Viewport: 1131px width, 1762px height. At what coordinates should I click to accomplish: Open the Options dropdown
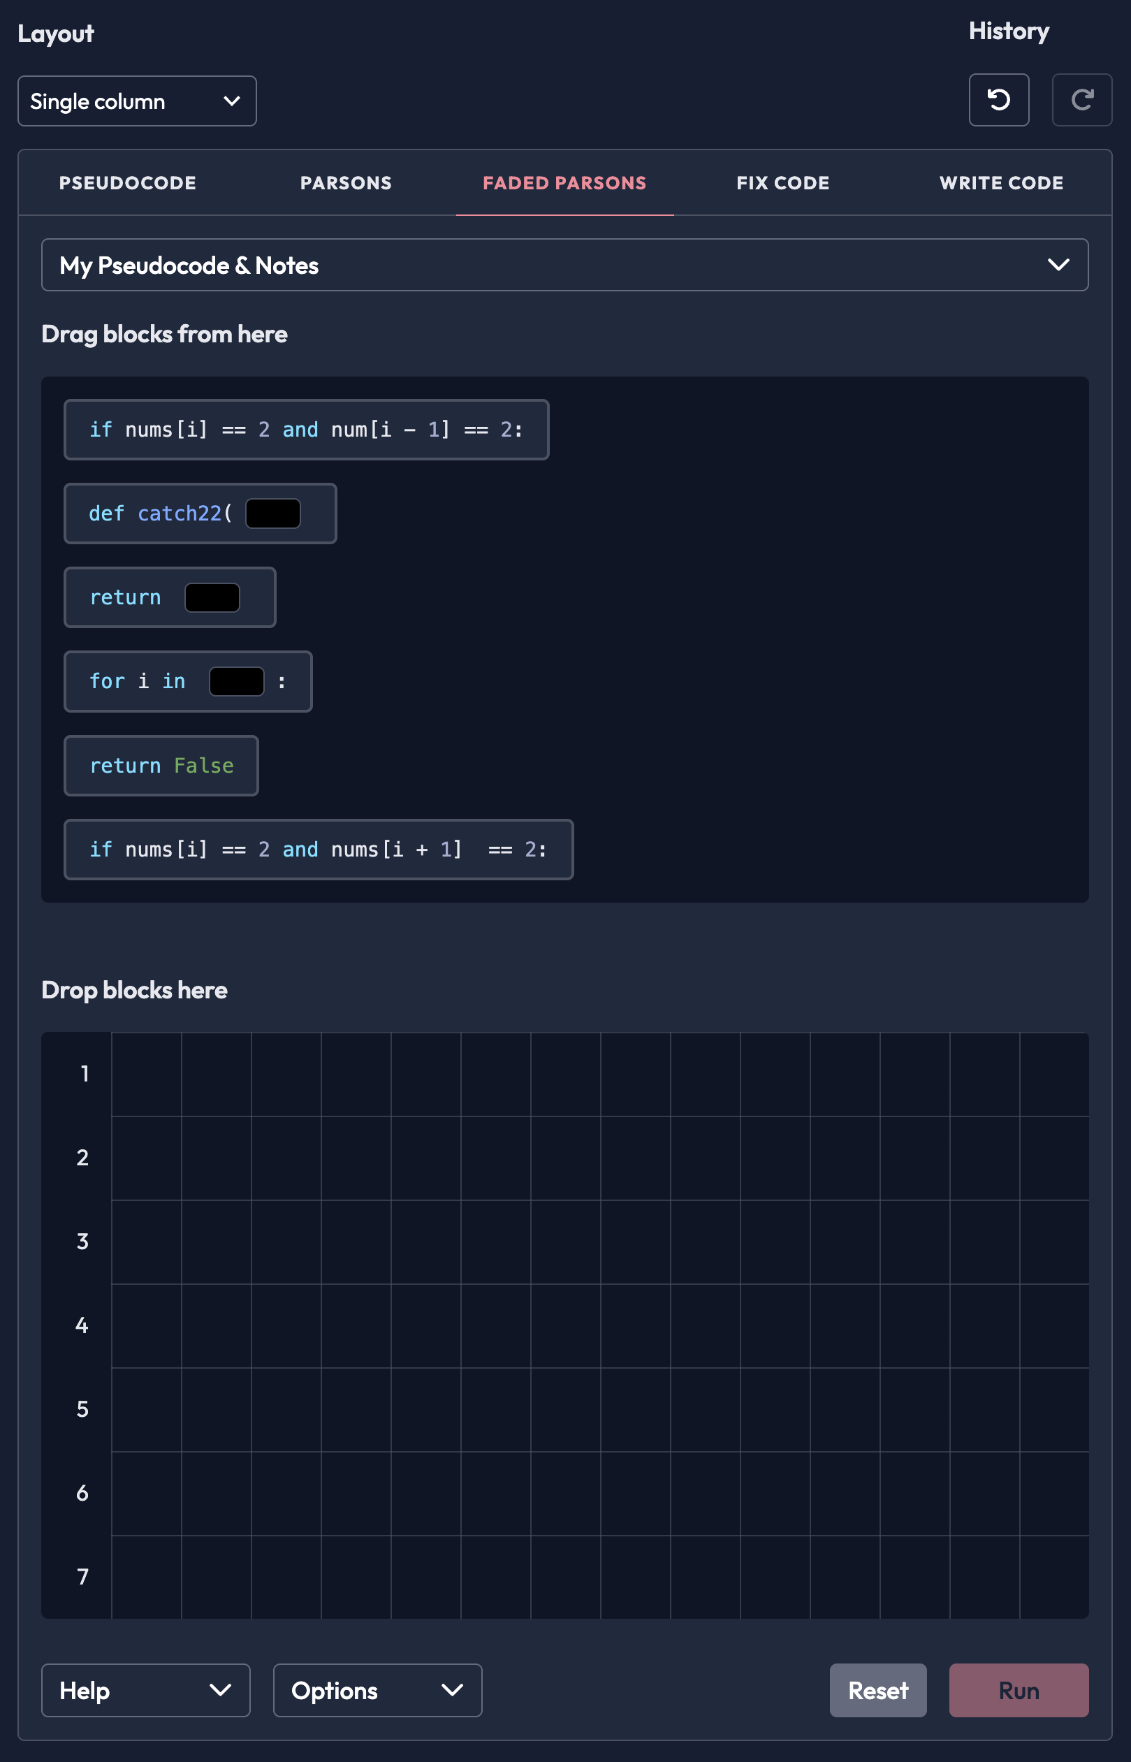(377, 1690)
